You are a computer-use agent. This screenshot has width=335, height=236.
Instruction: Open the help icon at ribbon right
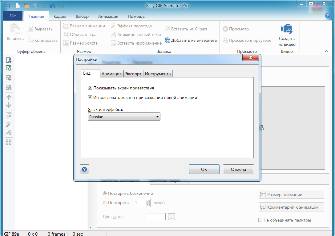[x=328, y=16]
